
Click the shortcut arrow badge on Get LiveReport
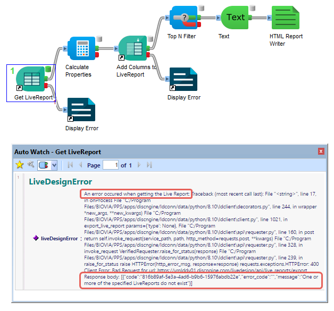pos(19,88)
